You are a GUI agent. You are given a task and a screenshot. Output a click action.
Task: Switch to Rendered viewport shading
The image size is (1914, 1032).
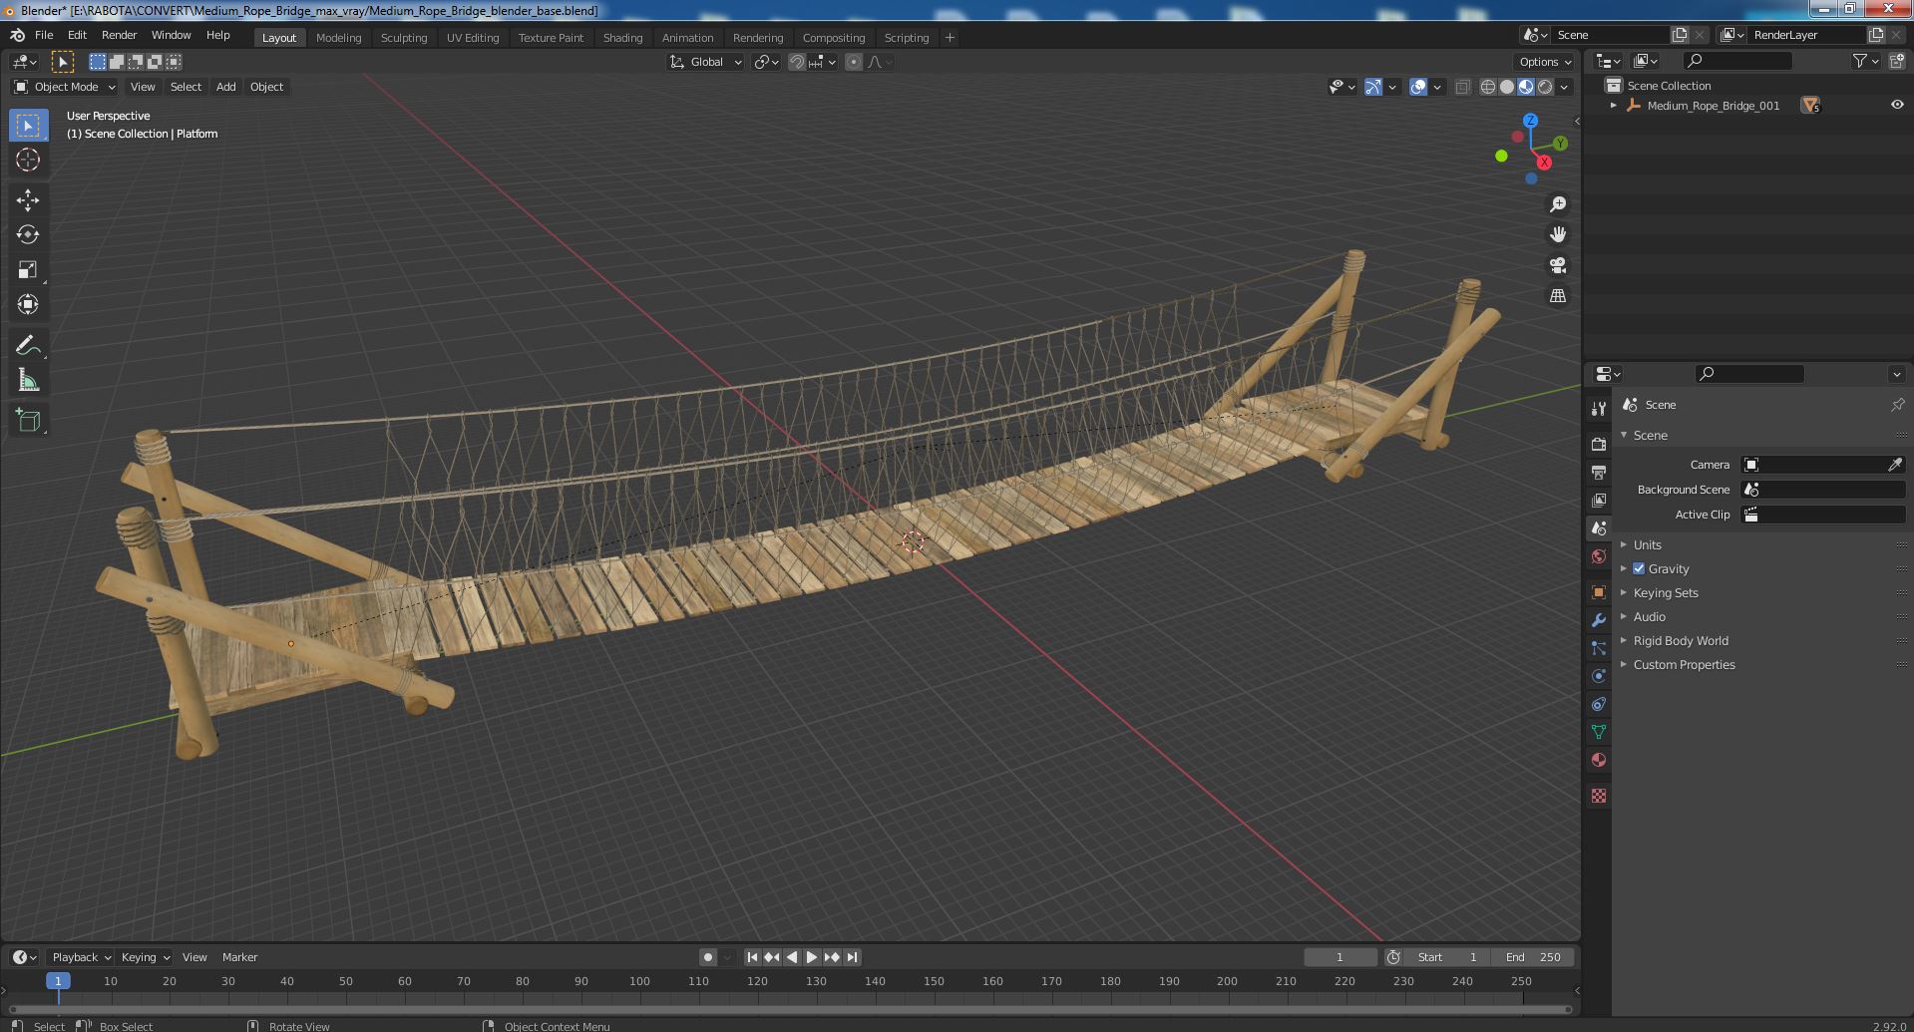coord(1545,87)
